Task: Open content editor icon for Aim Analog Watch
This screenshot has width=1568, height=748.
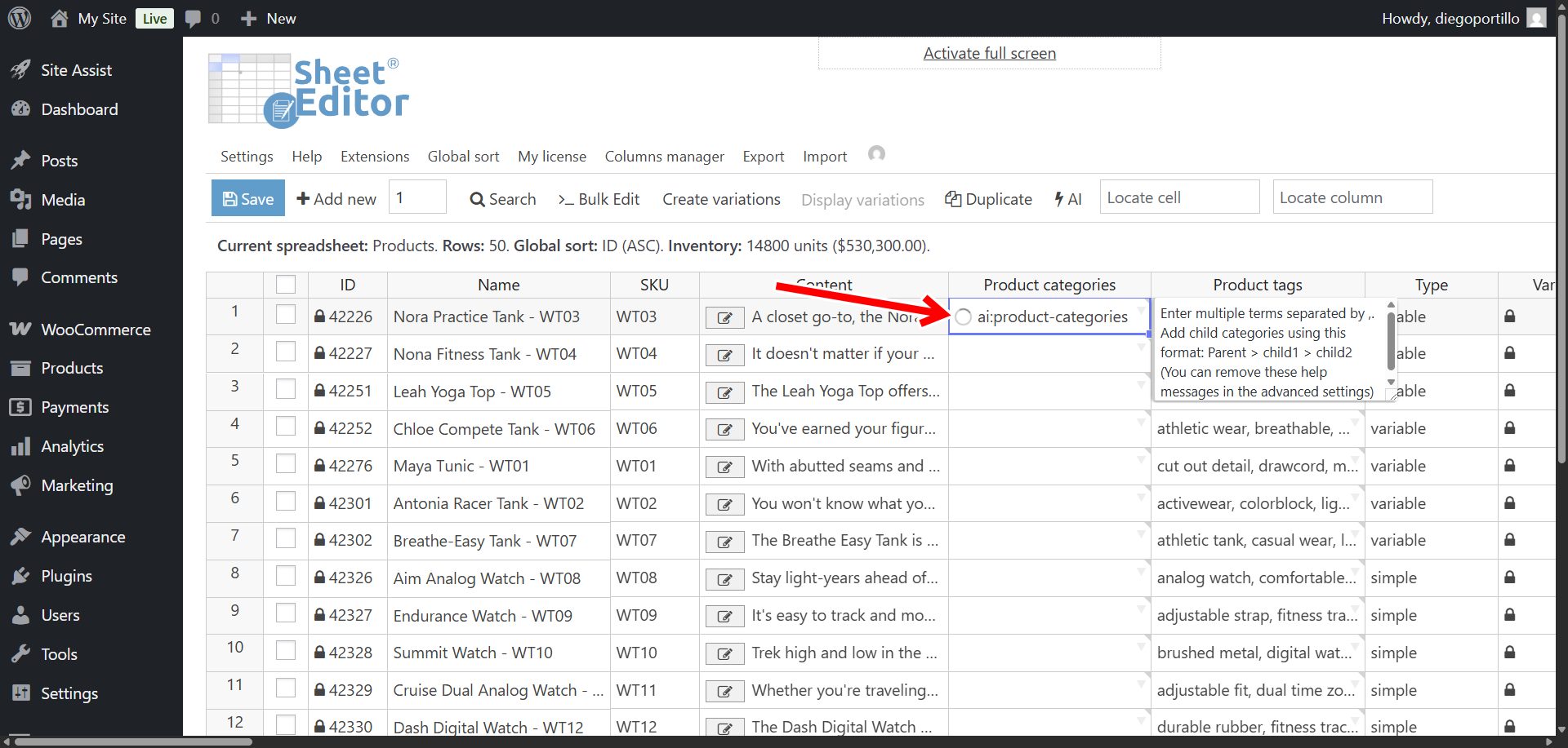Action: click(x=724, y=579)
